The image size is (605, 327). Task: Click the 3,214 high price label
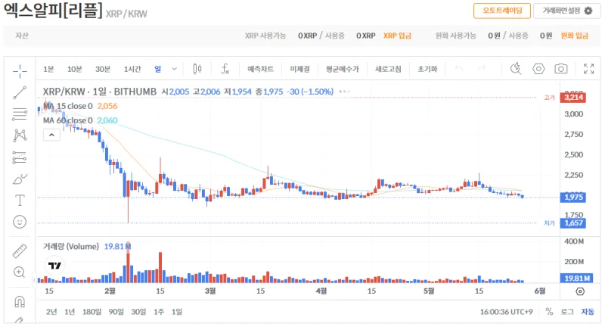573,98
